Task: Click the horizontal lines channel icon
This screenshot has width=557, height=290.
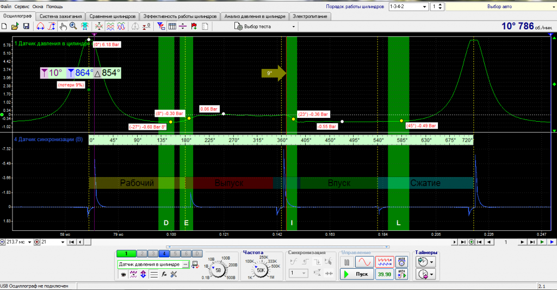Action: tap(154, 274)
